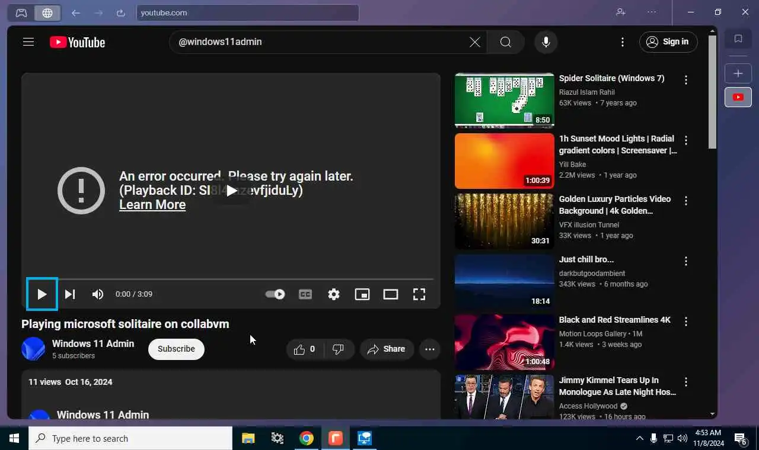Image resolution: width=759 pixels, height=450 pixels.
Task: Dislike the video
Action: [339, 349]
